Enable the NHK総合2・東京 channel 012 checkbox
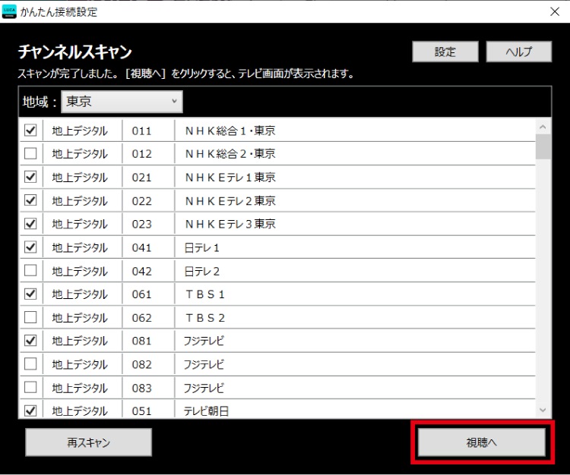This screenshot has width=570, height=475. tap(30, 154)
